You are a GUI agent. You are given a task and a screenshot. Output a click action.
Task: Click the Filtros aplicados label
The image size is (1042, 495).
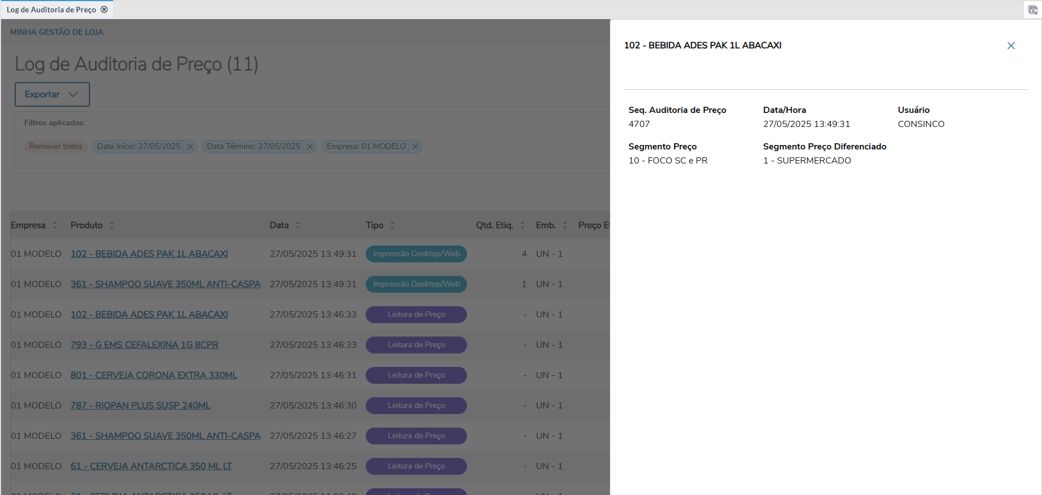point(55,122)
